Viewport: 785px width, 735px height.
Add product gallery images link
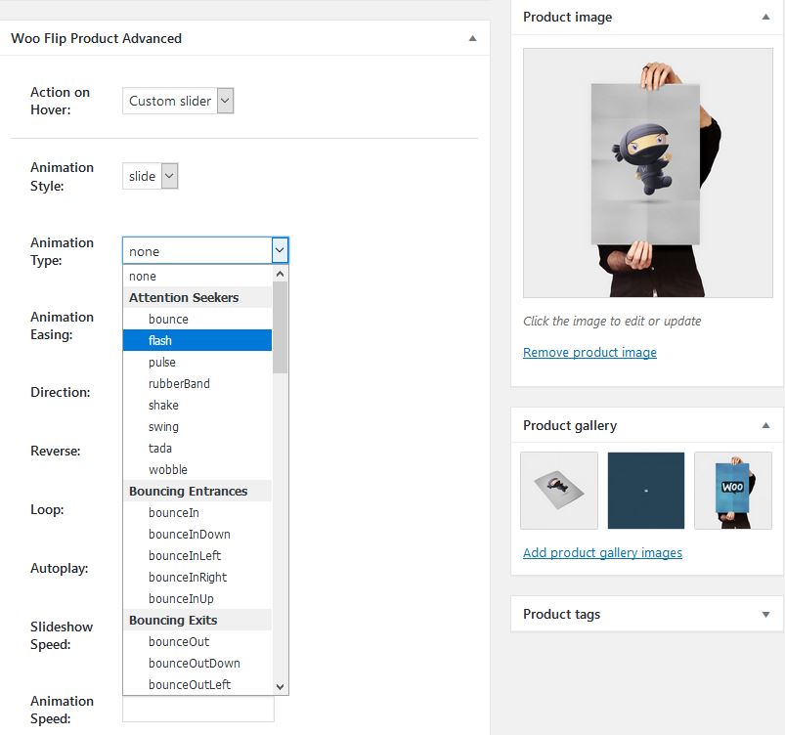tap(602, 553)
